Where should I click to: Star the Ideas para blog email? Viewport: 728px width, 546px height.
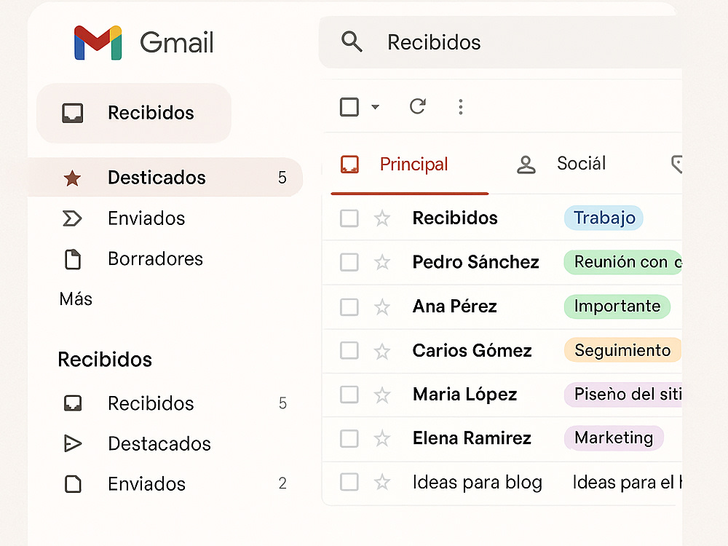coord(382,482)
